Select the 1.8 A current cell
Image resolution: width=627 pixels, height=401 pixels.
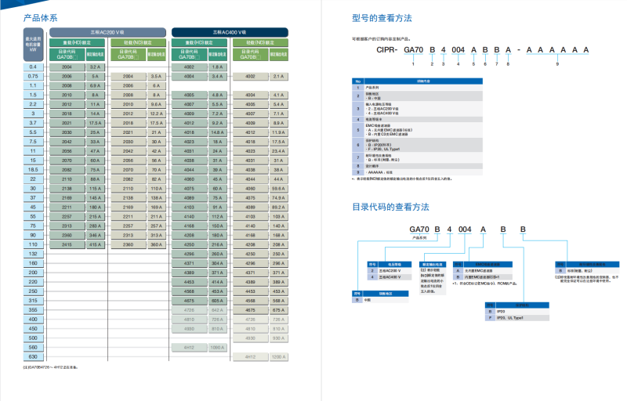(x=218, y=67)
